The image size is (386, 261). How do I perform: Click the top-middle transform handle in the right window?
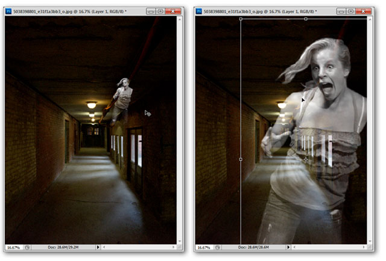pos(306,19)
